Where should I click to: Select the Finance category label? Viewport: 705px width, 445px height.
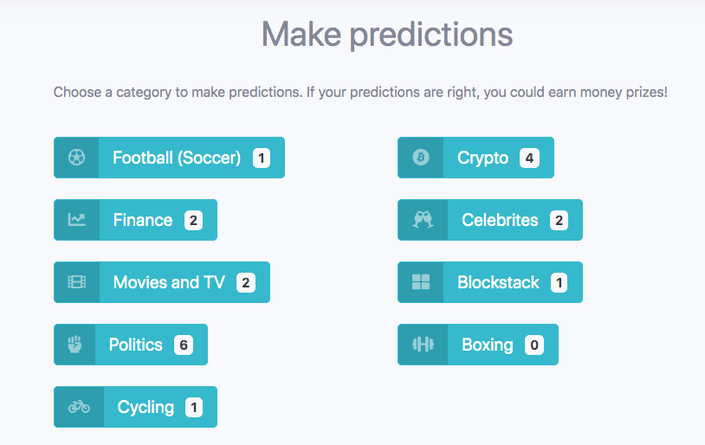143,220
